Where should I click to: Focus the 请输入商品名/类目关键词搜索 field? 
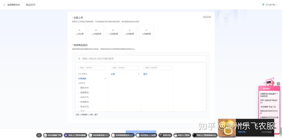[141, 59]
